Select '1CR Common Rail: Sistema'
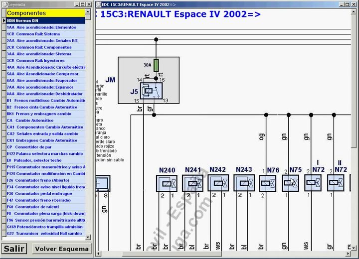 [x=45, y=34]
